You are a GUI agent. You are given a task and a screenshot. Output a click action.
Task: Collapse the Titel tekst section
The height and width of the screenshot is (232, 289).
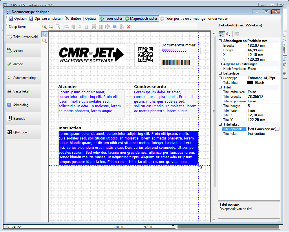tap(220, 124)
